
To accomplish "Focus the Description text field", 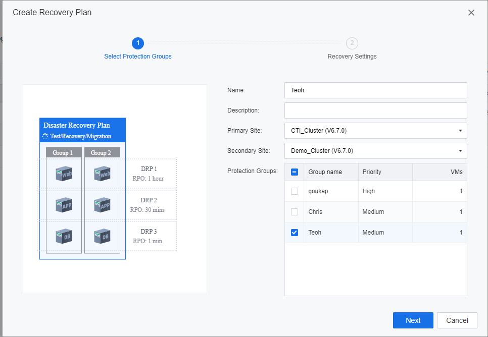I will pos(375,110).
